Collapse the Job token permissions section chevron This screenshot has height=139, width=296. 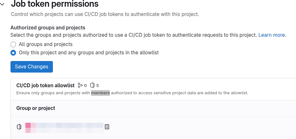tap(2, 4)
